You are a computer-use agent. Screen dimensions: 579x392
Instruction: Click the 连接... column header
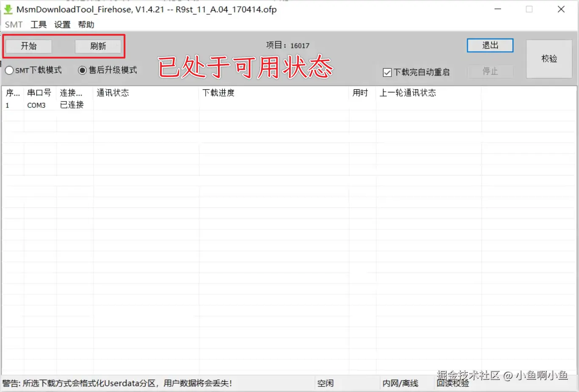pos(75,93)
